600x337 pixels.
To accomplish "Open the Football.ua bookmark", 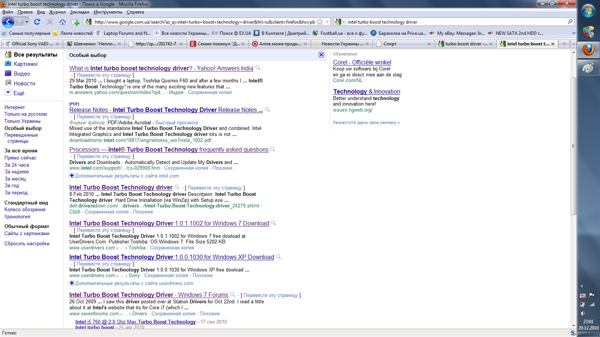I will pyautogui.click(x=340, y=33).
